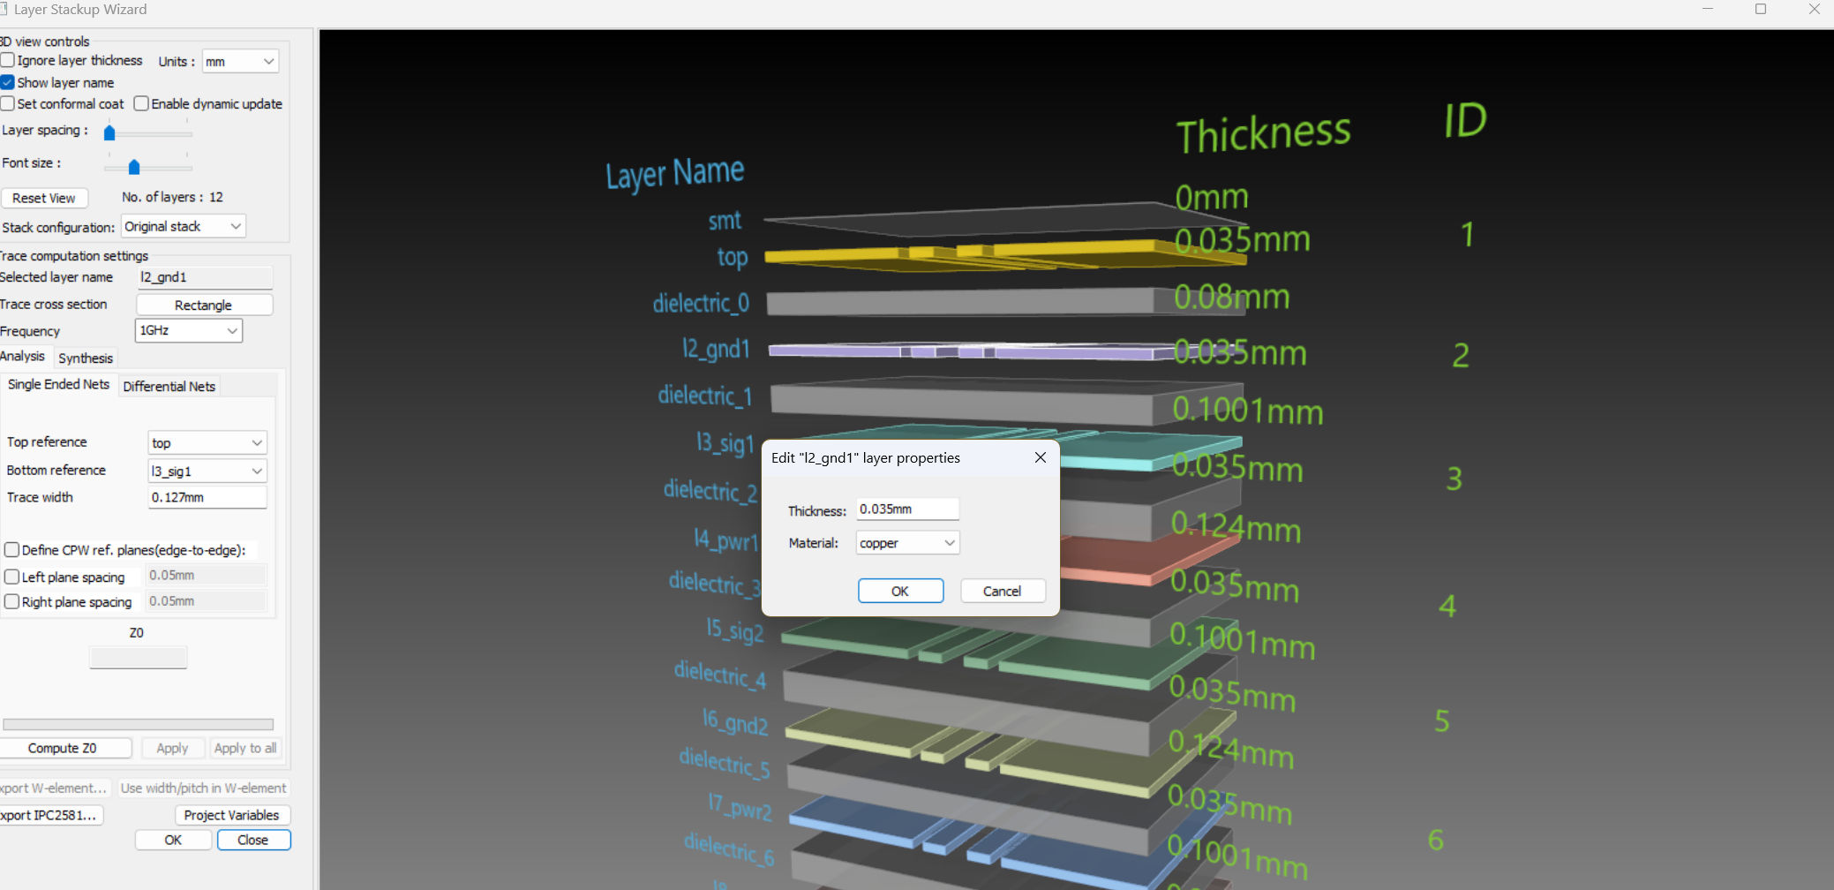Click dielectric_1 layer label
This screenshot has height=890, width=1834.
click(705, 396)
